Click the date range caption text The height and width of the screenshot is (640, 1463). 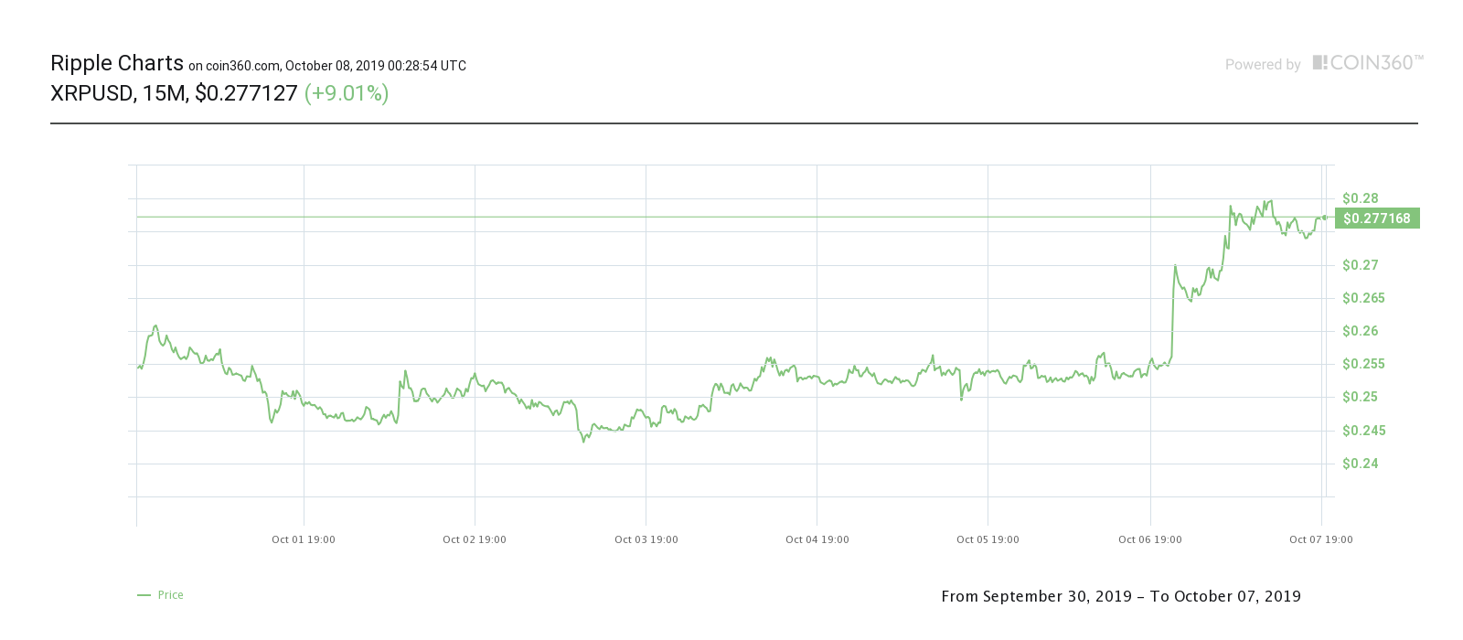(x=1121, y=596)
